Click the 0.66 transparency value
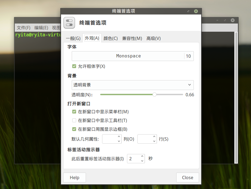This screenshot has width=251, height=189. click(x=190, y=95)
